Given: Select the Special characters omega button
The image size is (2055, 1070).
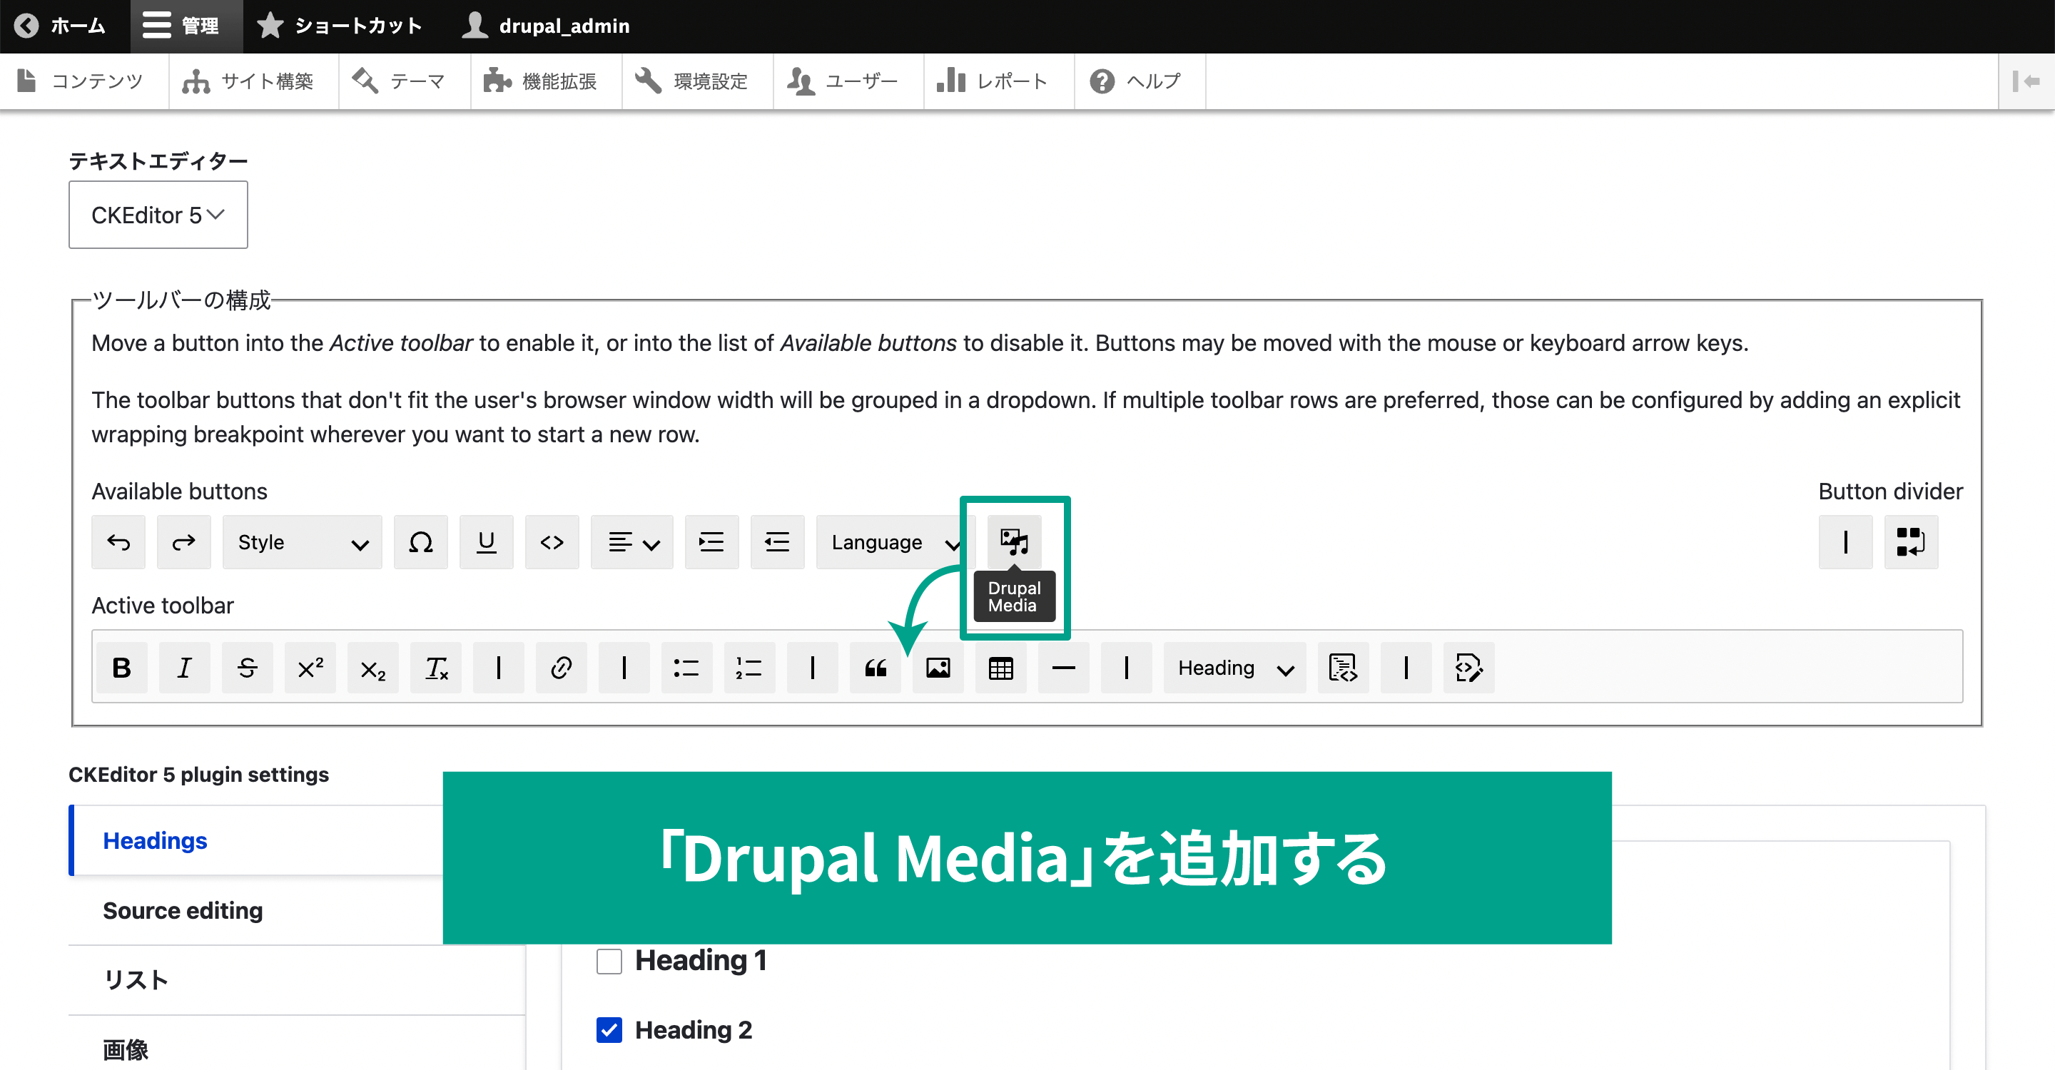Looking at the screenshot, I should pos(420,542).
